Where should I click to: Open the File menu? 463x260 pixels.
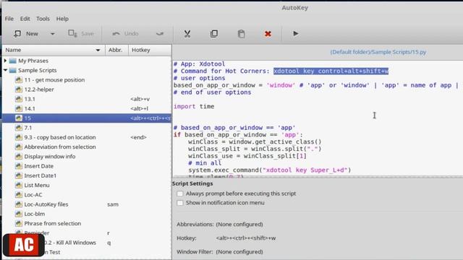tap(9, 19)
